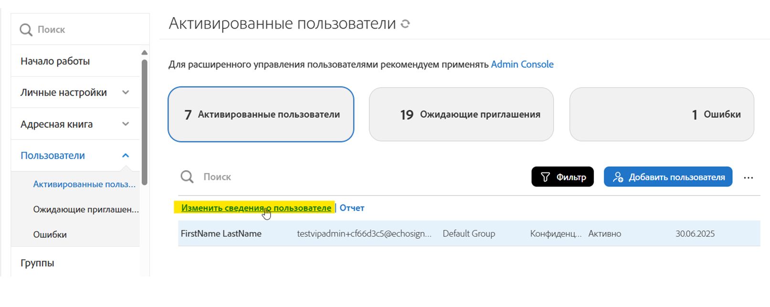Open the three-dots more options menu
The width and height of the screenshot is (770, 307).
(x=748, y=178)
